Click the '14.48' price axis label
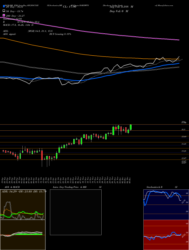 click(x=184, y=144)
